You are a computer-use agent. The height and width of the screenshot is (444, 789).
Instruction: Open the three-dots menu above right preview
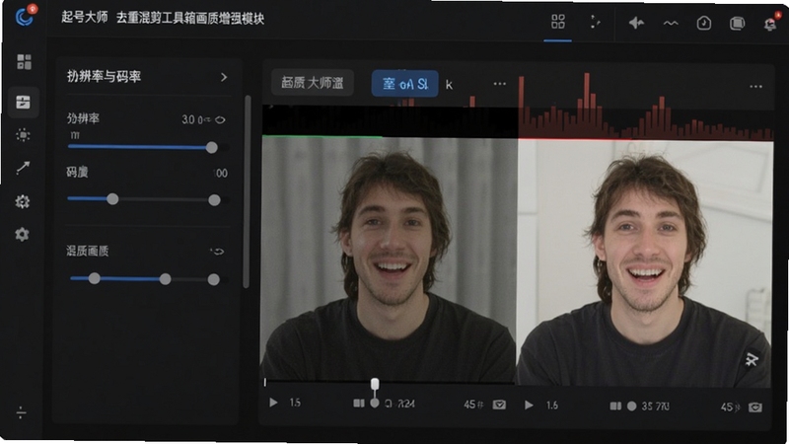click(755, 87)
